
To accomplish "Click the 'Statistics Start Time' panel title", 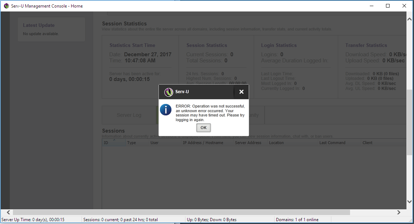I will pyautogui.click(x=132, y=45).
